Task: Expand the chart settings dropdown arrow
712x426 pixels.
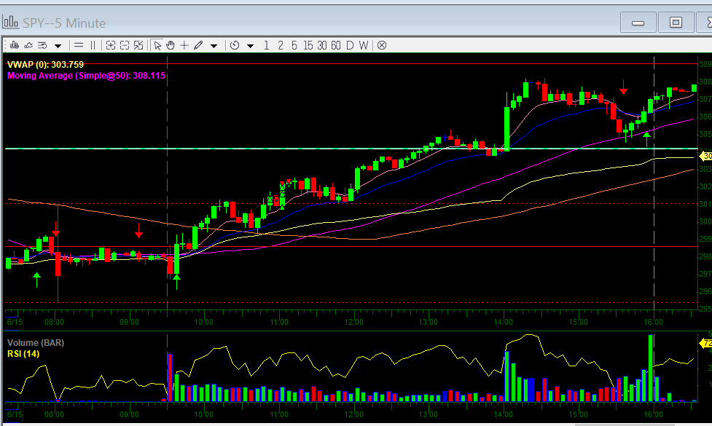Action: click(x=58, y=46)
